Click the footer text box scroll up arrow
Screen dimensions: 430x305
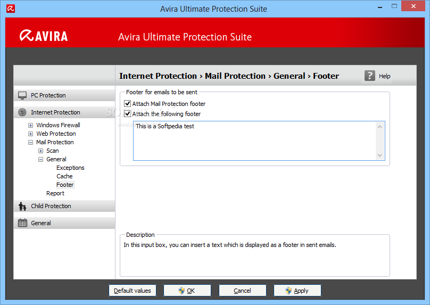[x=380, y=127]
